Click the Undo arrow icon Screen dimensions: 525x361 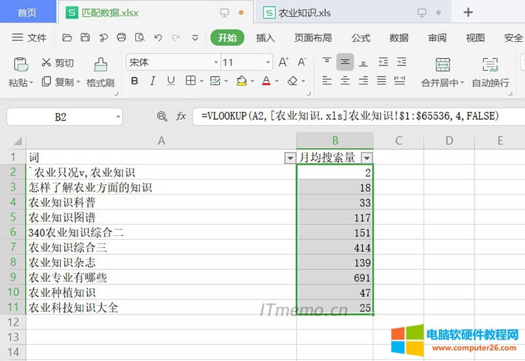[157, 38]
